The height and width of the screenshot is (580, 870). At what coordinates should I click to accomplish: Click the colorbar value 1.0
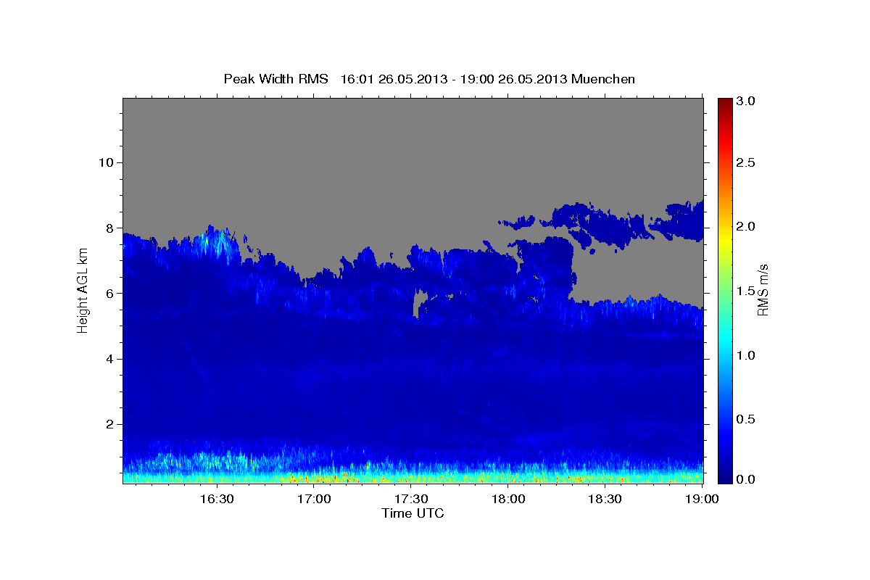[x=745, y=355]
